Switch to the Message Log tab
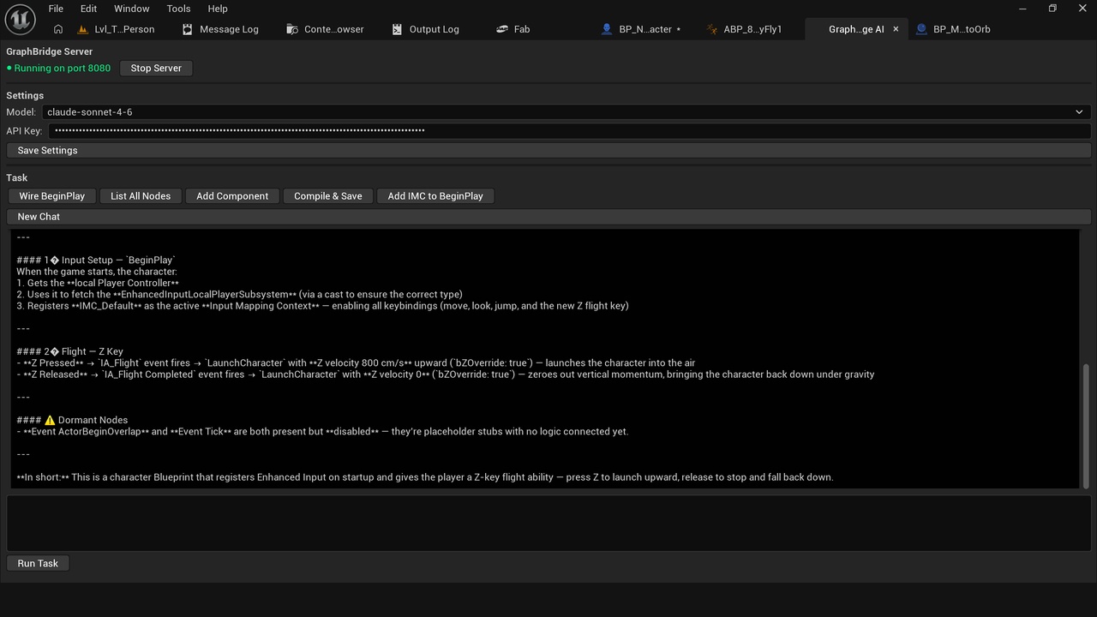 [229, 29]
